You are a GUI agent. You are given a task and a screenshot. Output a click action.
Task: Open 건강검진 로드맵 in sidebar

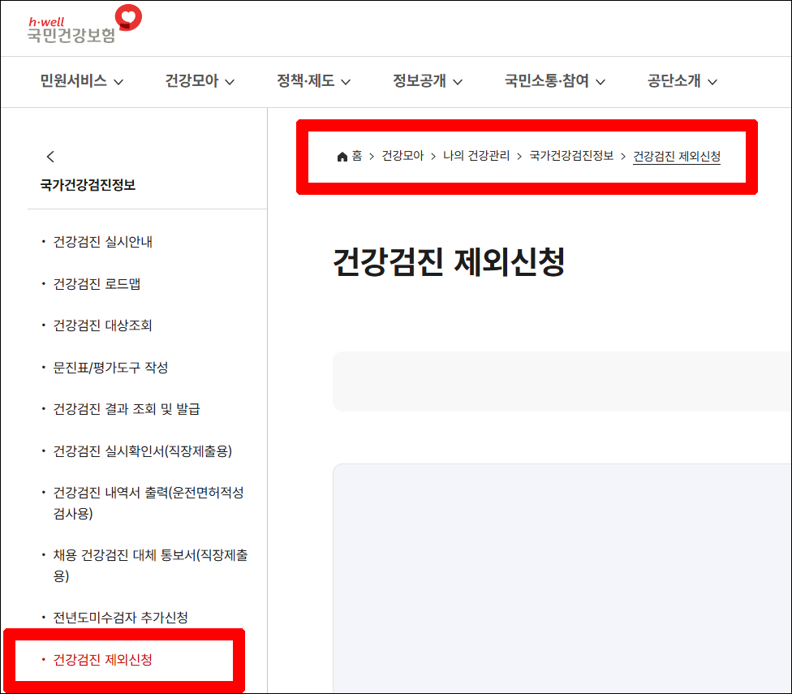(x=97, y=284)
